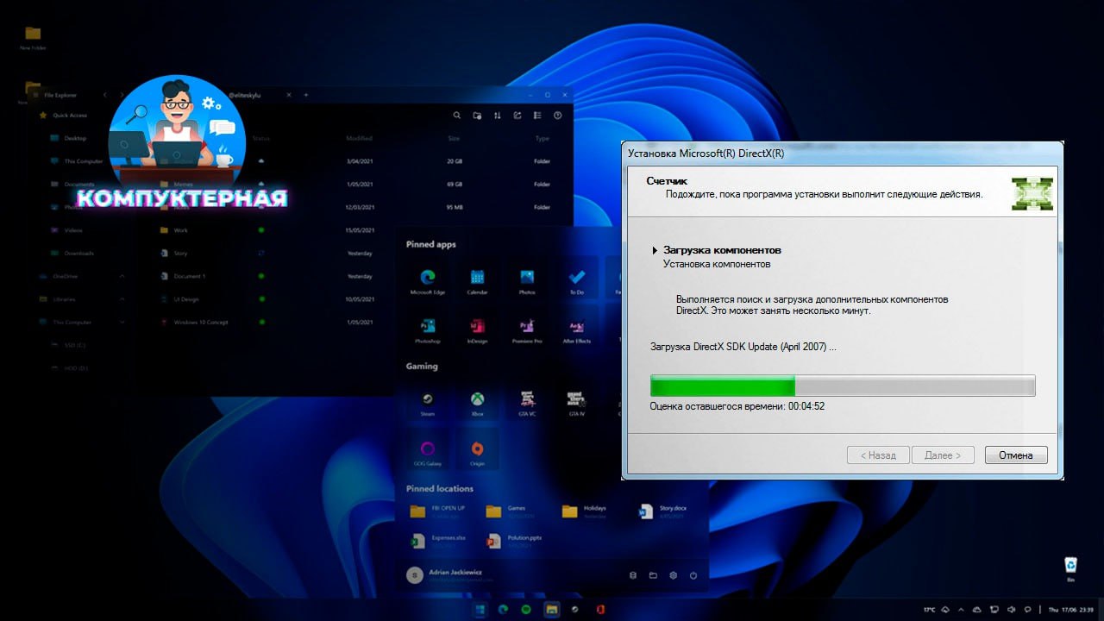Expand the This Computer drives chevron
The width and height of the screenshot is (1104, 621).
122,322
